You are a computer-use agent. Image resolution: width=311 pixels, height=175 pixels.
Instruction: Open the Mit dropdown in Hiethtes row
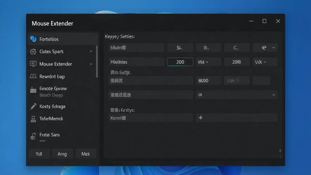click(208, 62)
